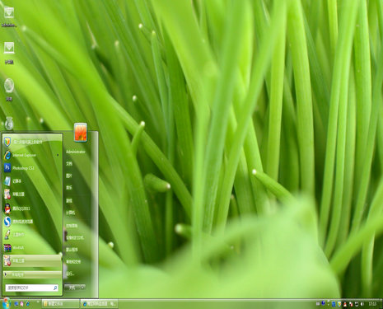Expand the Internet Explorer submenu arrow
The height and width of the screenshot is (309, 383).
58,155
